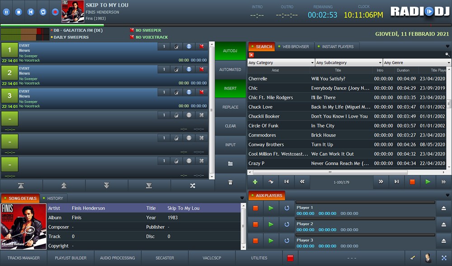Screen dimensions: 452x266
Task: Go to next search results page
Action: click(x=381, y=182)
